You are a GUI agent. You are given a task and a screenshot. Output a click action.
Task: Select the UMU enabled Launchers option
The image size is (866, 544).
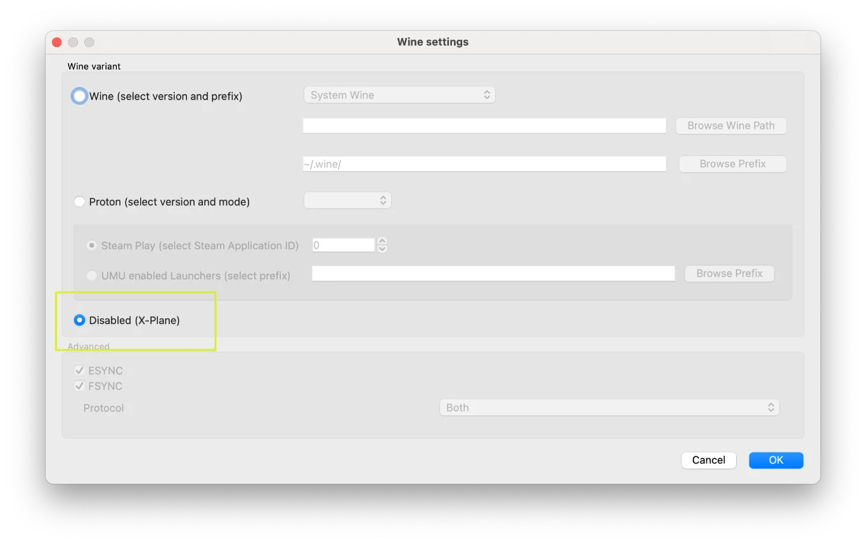pyautogui.click(x=91, y=275)
